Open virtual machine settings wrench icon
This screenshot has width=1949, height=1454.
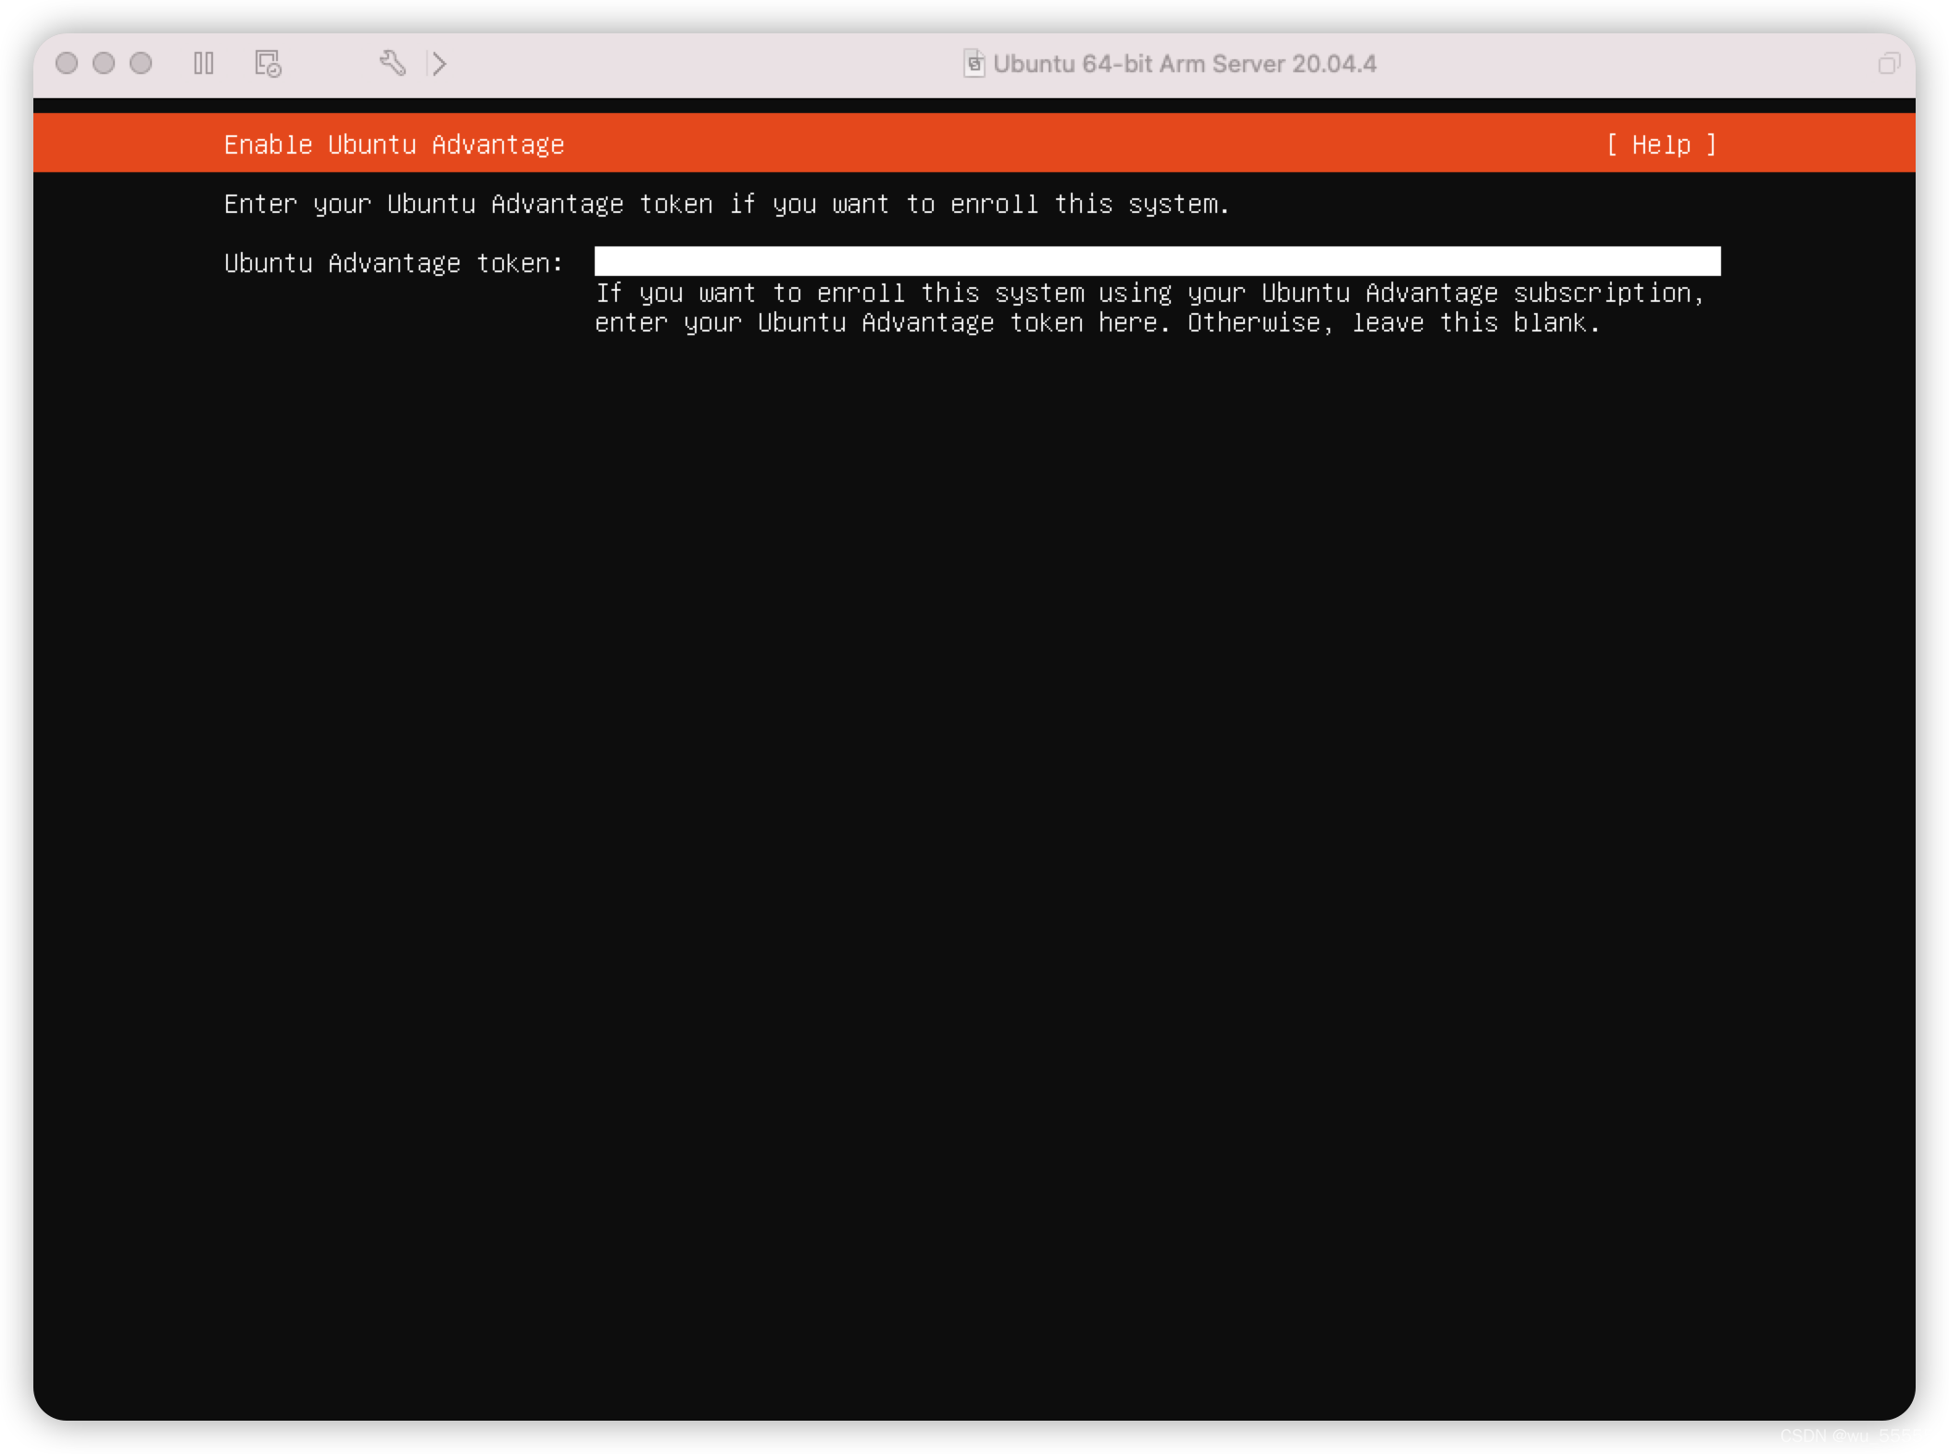[x=393, y=63]
